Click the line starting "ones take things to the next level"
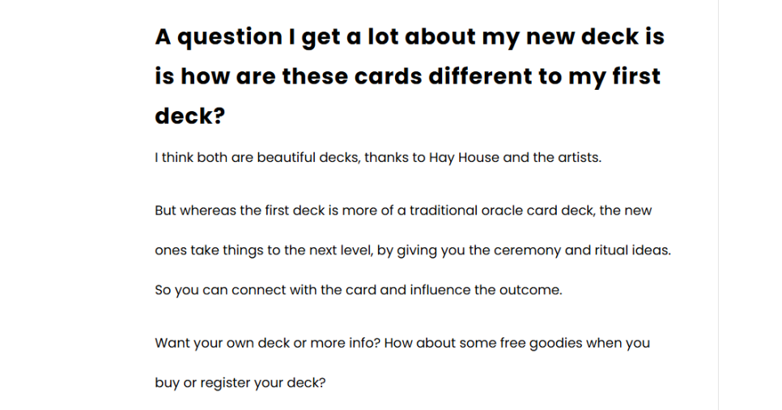This screenshot has width=782, height=410. 413,250
